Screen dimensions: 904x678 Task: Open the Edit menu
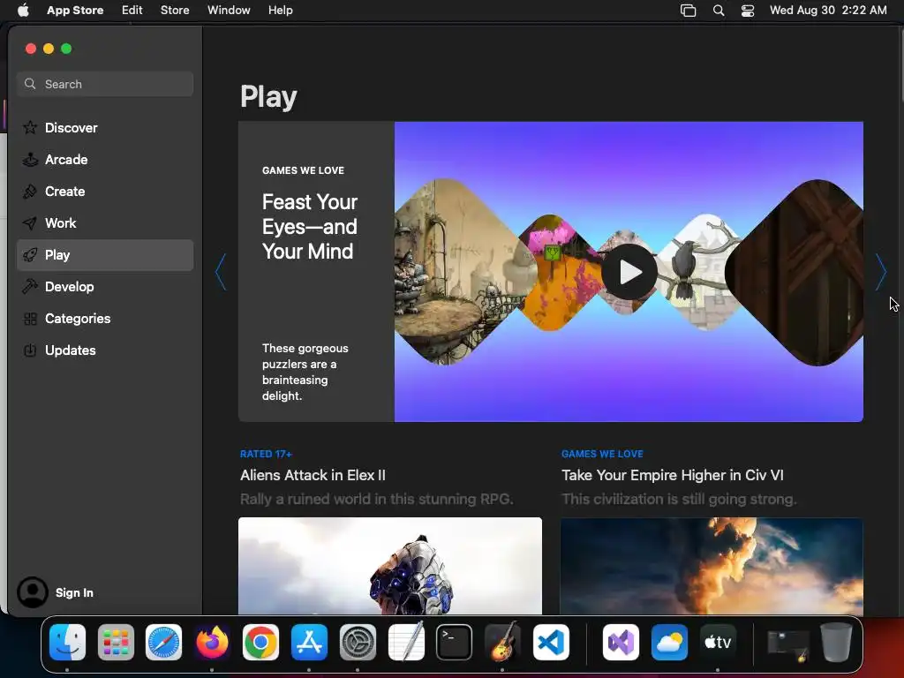tap(132, 11)
